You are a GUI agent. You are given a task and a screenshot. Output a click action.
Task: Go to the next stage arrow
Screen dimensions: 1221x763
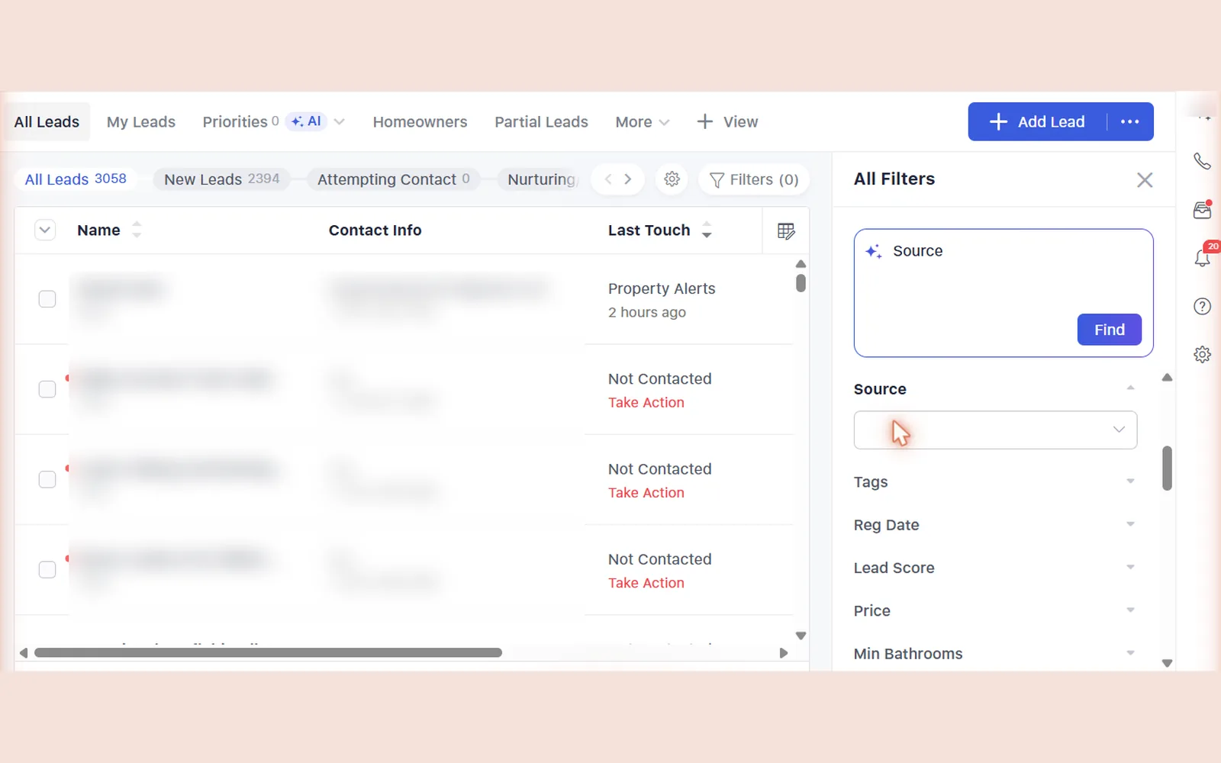pos(627,179)
